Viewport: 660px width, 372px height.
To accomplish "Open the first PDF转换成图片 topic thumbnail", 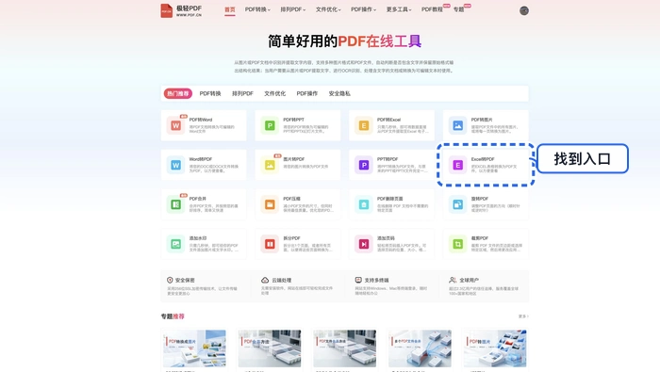I will click(x=194, y=348).
